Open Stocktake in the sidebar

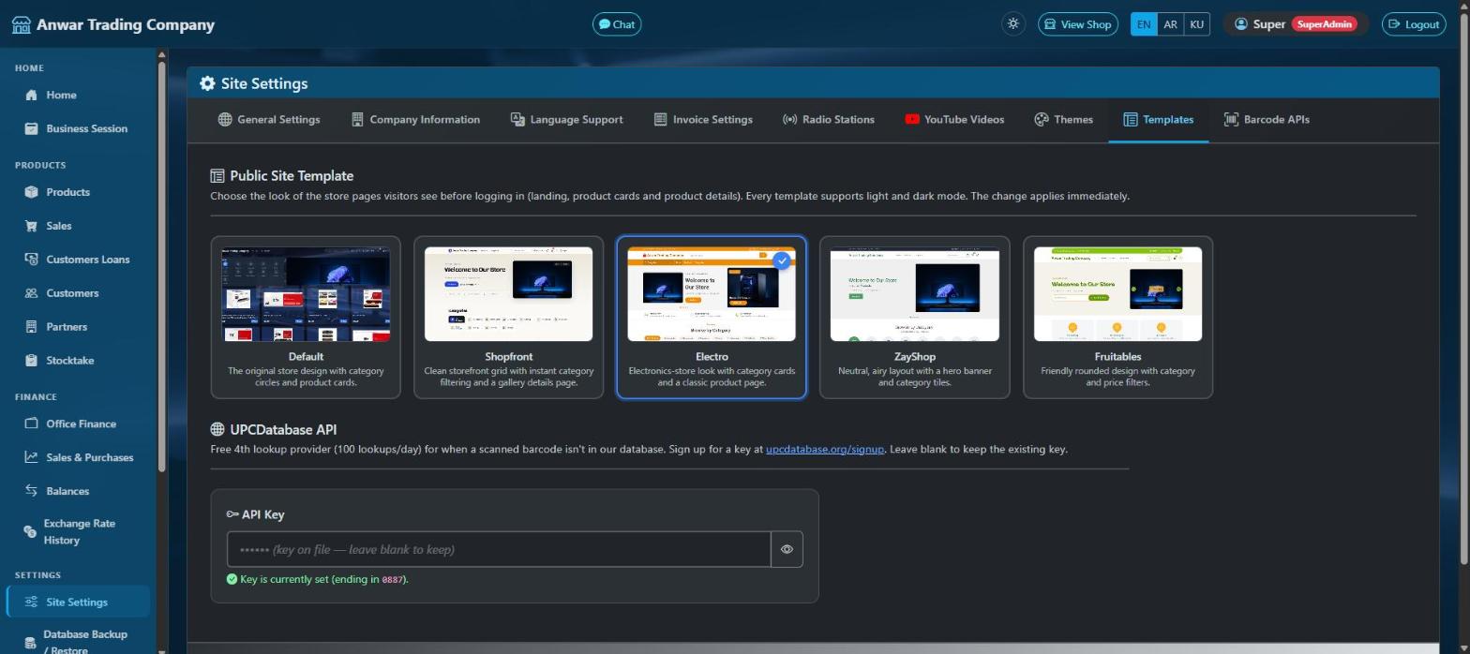point(78,361)
